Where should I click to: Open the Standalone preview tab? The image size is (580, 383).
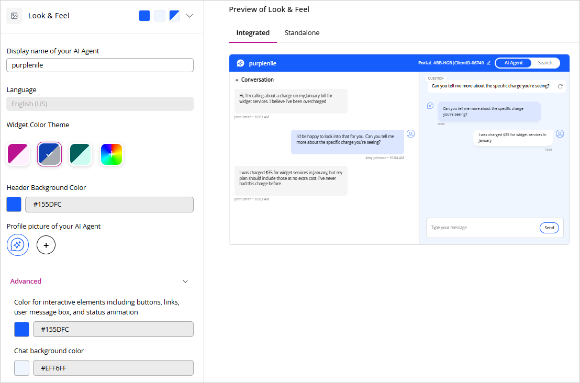click(x=302, y=33)
